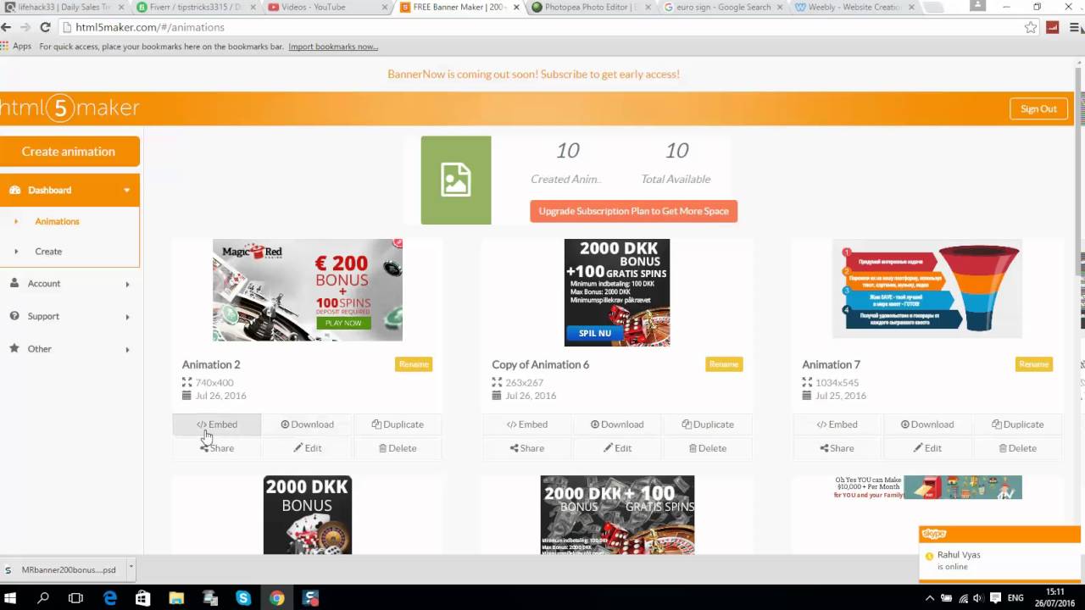This screenshot has width=1085, height=610.
Task: Delete Animation 7
Action: point(1018,448)
